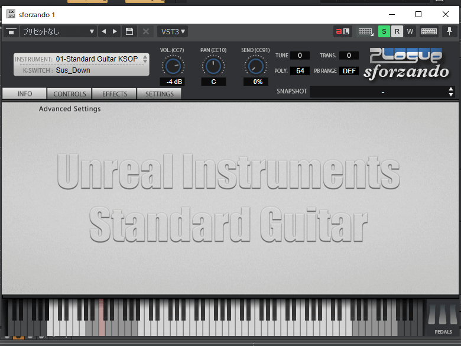The height and width of the screenshot is (346, 461).
Task: Save preset with floppy disk icon
Action: pos(129,32)
